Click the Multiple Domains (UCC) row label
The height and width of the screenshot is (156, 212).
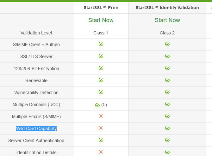pos(36,105)
